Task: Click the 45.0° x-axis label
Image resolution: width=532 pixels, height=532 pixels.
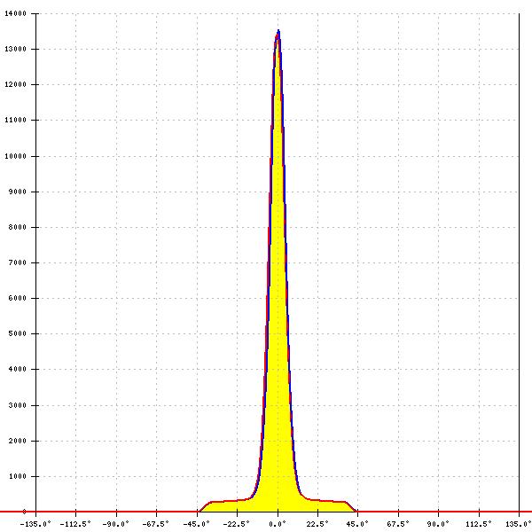Action: click(357, 524)
